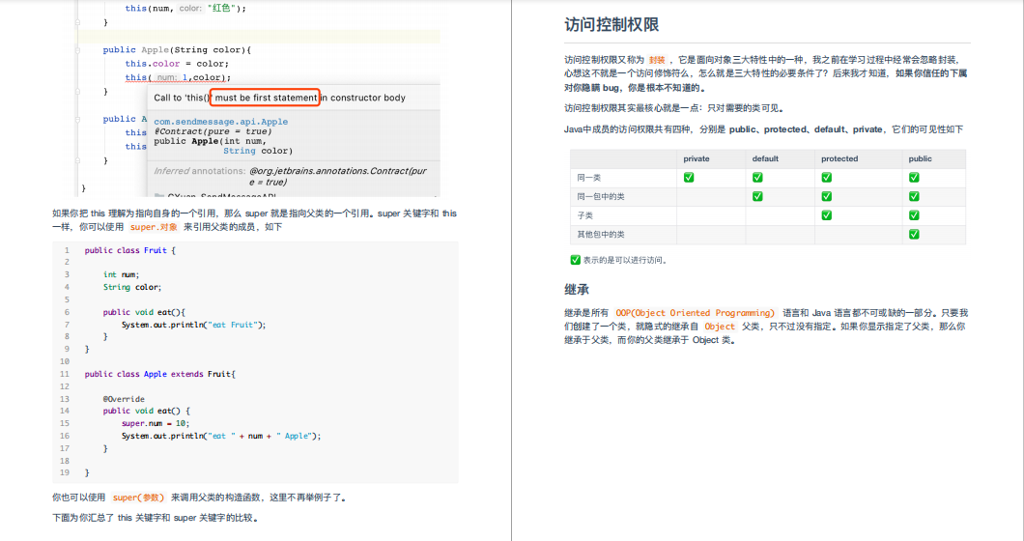Click com.sendmessage.api.Apple in the tooltip
Viewport: 1024px width, 541px height.
point(220,122)
